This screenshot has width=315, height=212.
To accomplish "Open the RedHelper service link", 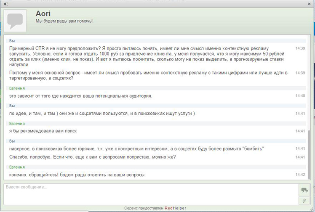I will pos(175,208).
